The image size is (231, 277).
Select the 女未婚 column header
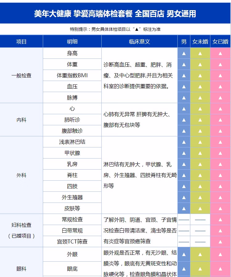tap(200, 42)
